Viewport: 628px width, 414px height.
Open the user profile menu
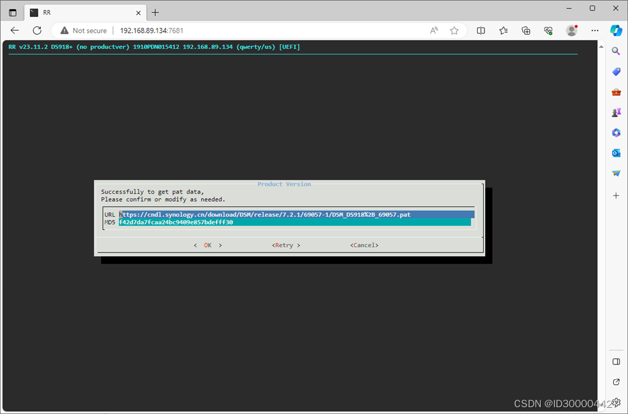[572, 30]
